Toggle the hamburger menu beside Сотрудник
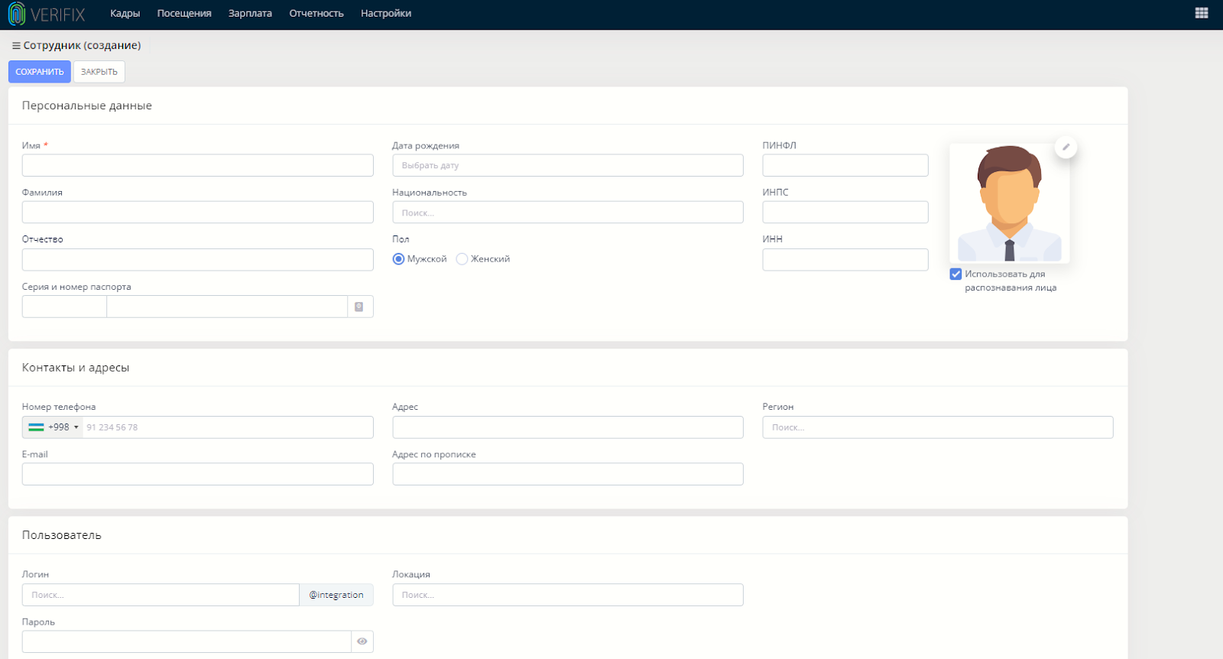The image size is (1223, 659). coord(16,46)
